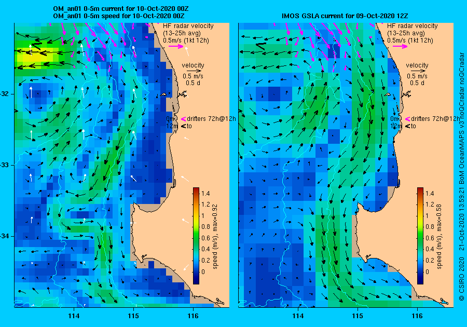The width and height of the screenshot is (467, 327).
Task: Click "(13-25h avg)" text on left map
Action: [182, 33]
